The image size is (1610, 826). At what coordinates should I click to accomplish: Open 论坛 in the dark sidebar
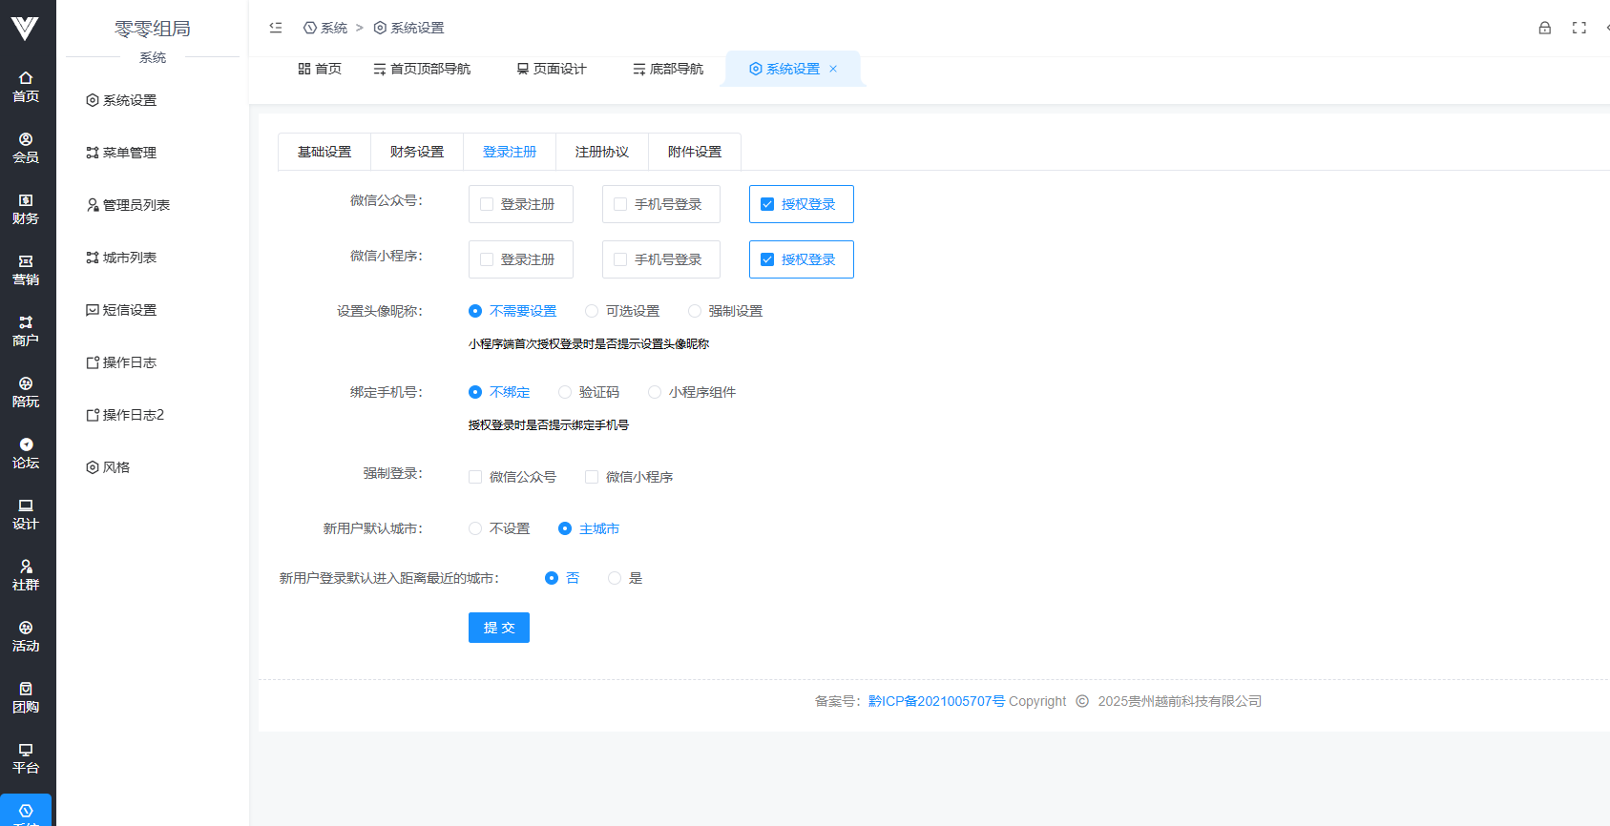coord(26,453)
